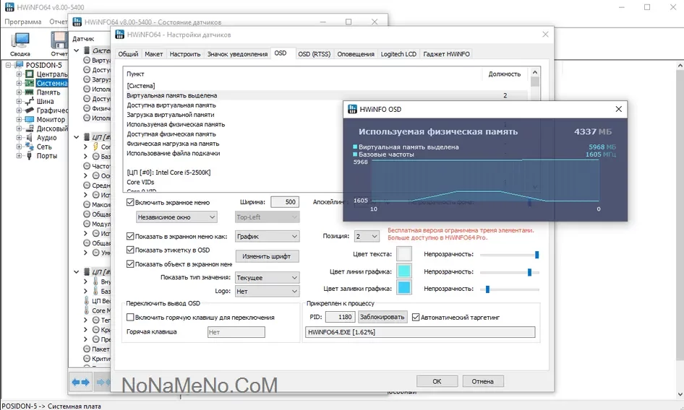
Task: Click the Порты ports plug icon
Action: [x=30, y=156]
